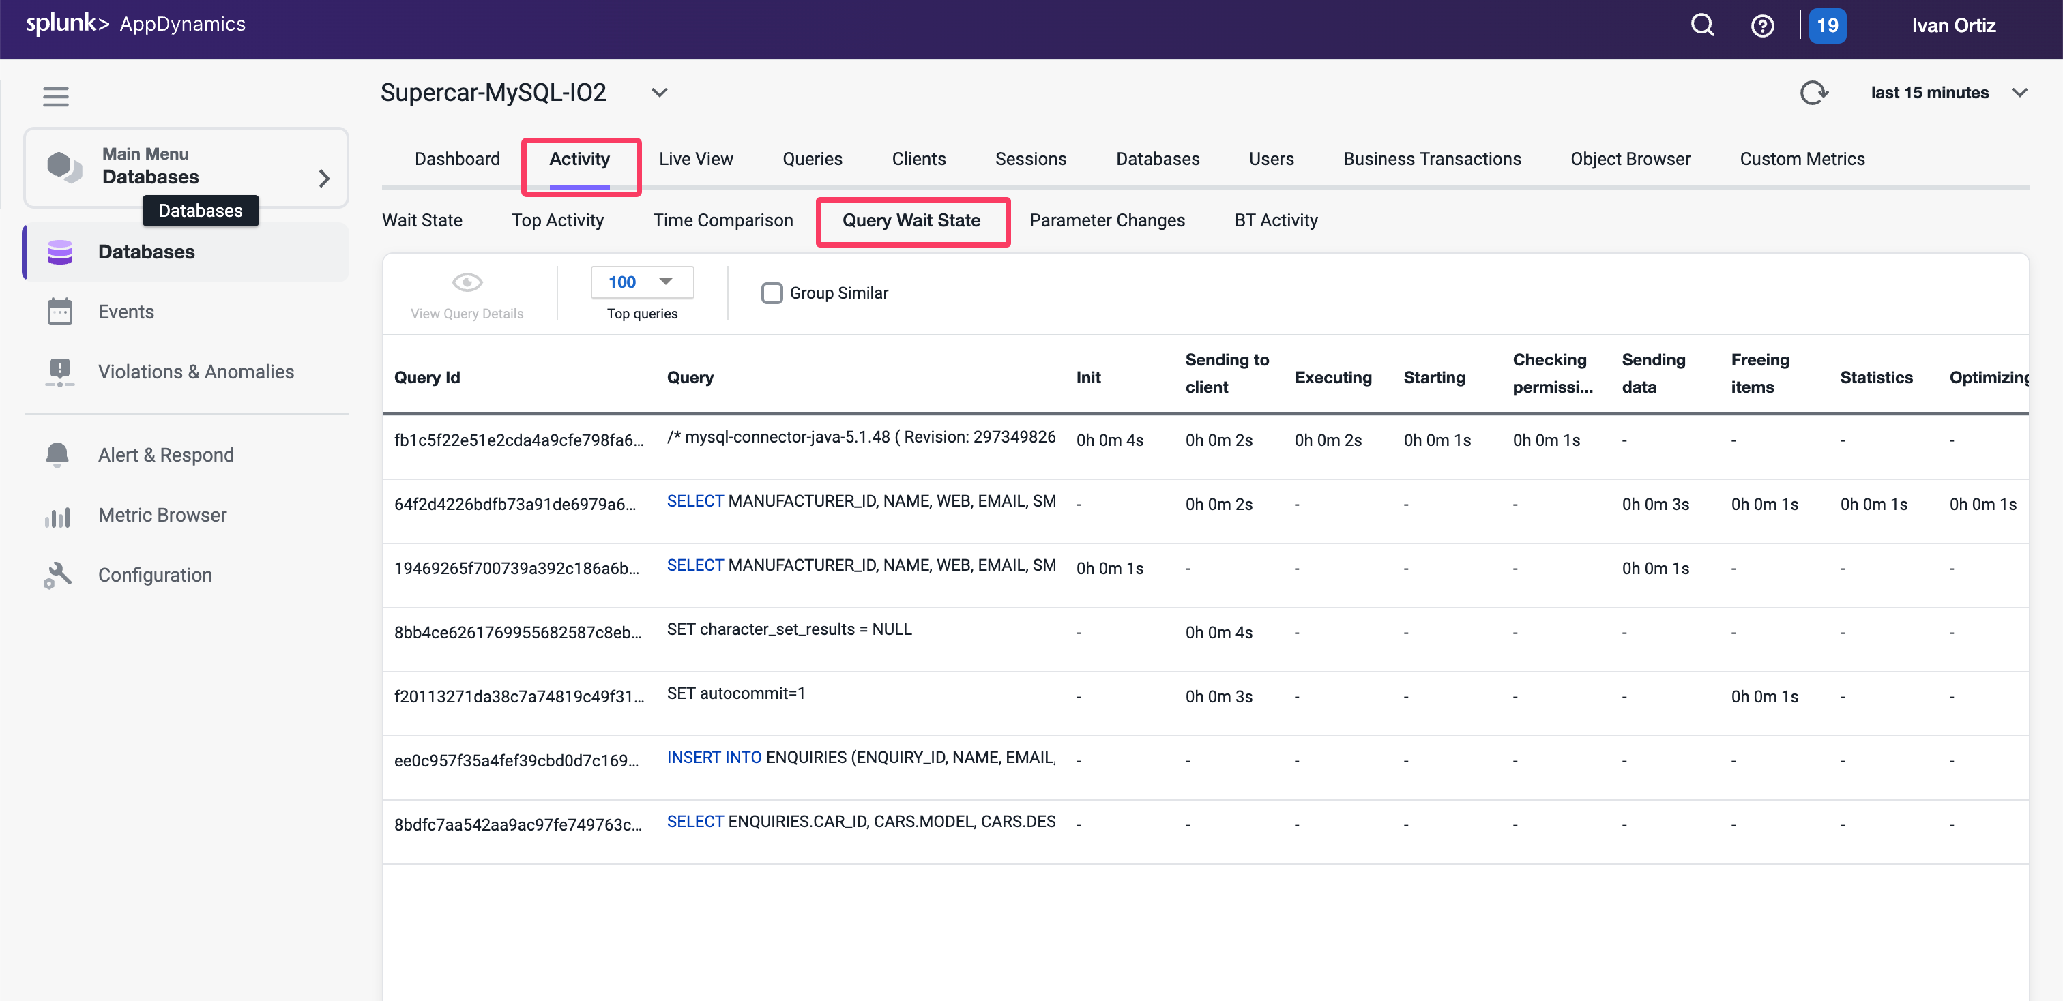Click the notifications badge showing 19
The height and width of the screenshot is (1001, 2063).
(1827, 25)
